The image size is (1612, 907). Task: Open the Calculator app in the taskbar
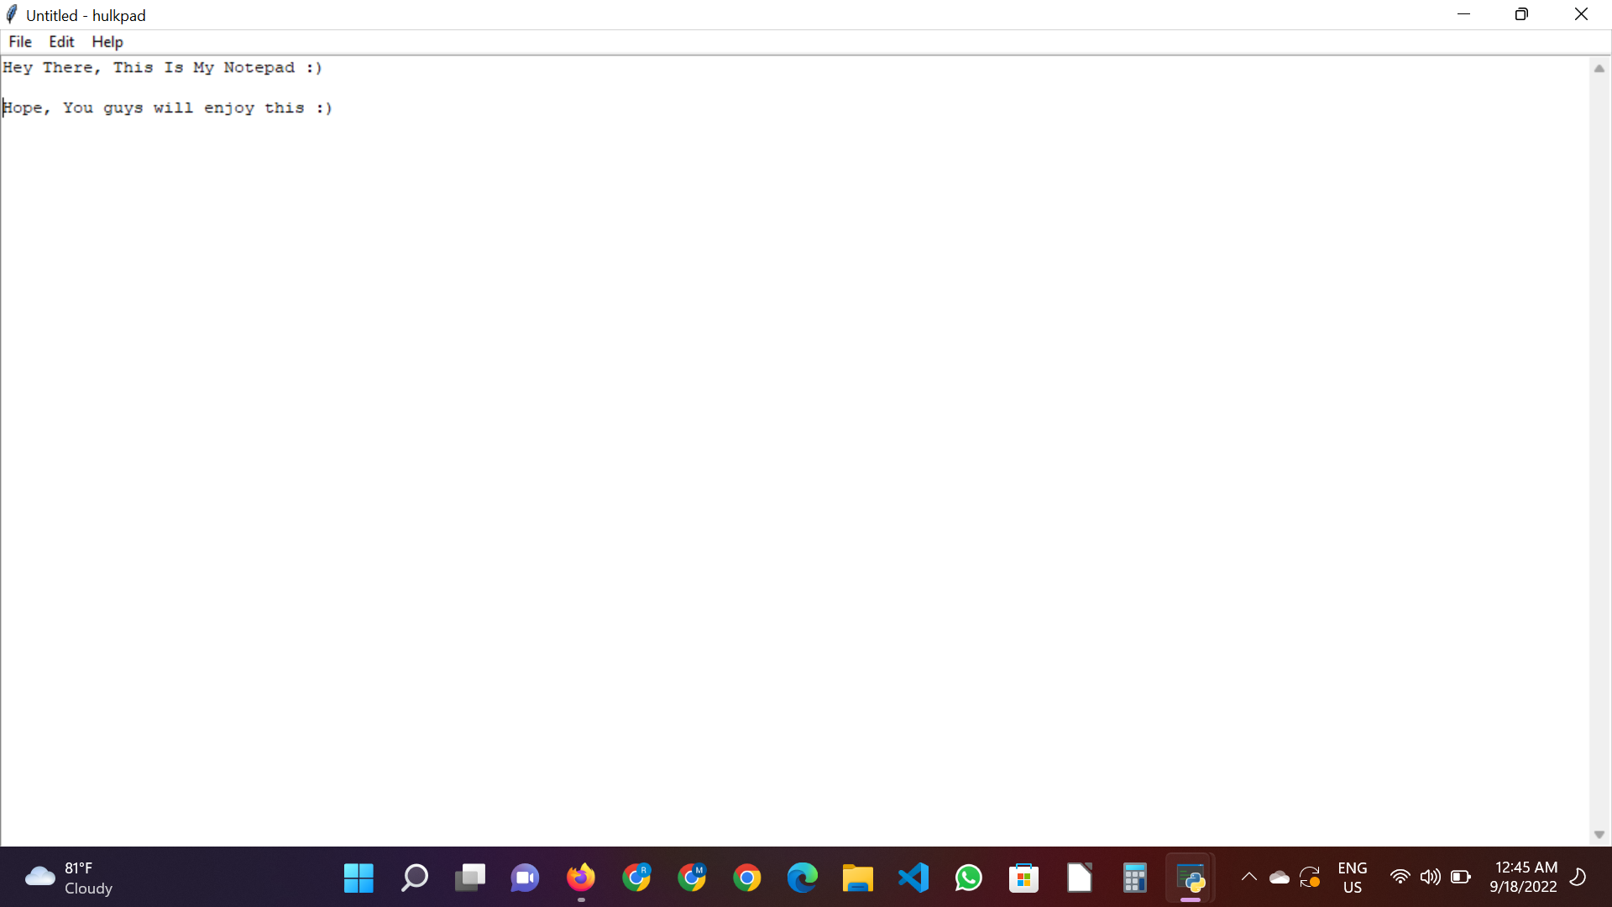pos(1134,878)
